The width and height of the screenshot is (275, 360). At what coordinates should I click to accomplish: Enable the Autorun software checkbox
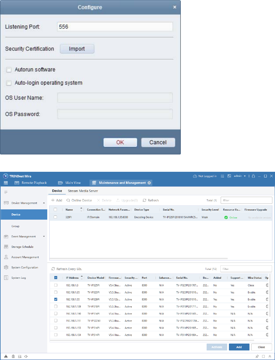coord(9,70)
